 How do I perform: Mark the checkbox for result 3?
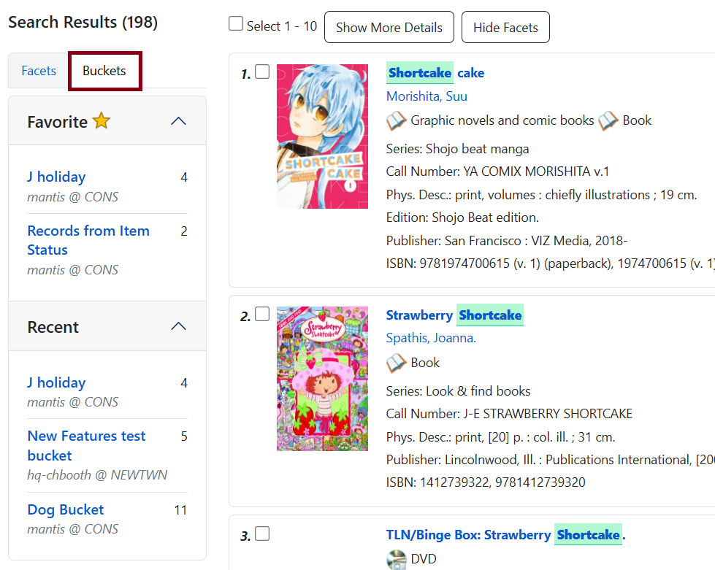point(262,534)
